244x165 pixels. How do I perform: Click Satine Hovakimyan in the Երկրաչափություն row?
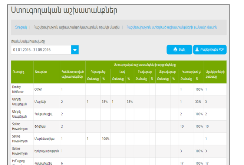[x=20, y=151]
